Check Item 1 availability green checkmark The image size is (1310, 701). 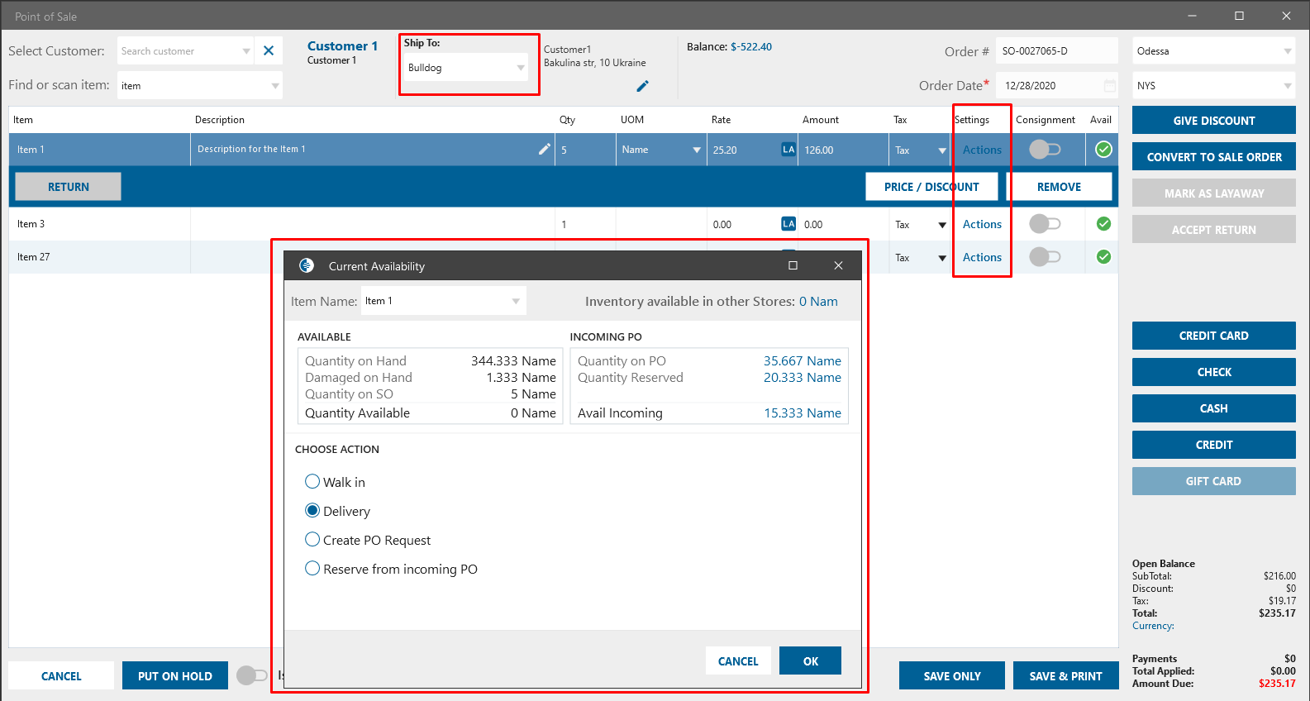[x=1103, y=150]
